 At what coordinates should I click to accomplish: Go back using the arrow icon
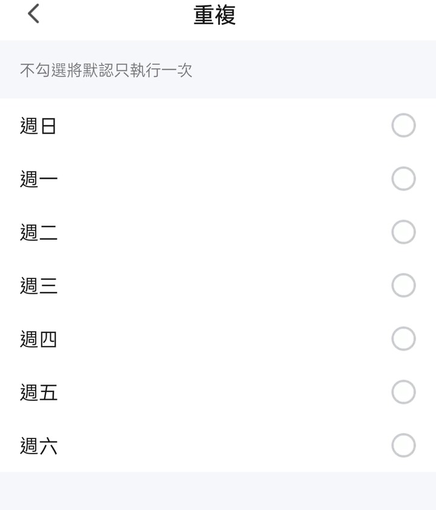33,14
